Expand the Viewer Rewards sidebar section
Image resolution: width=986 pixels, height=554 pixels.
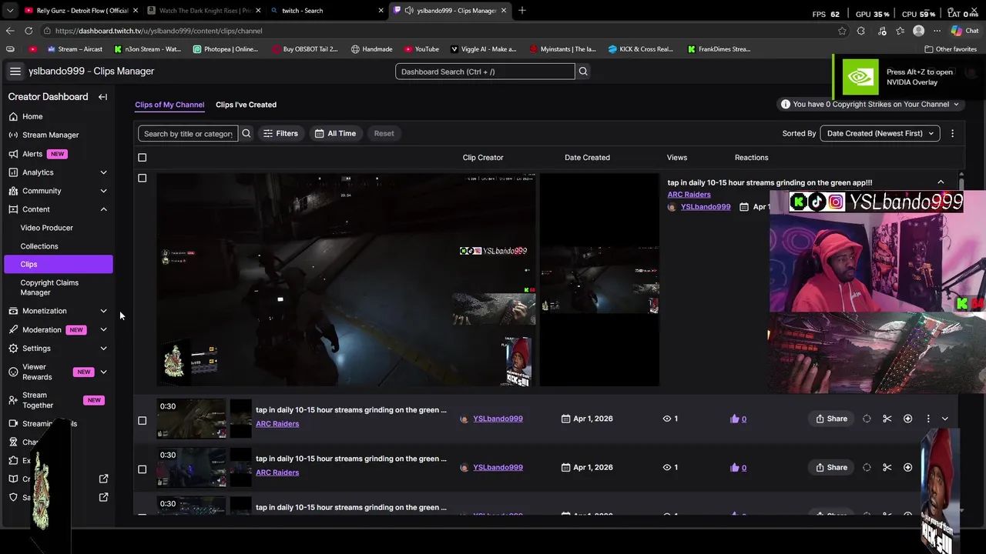(x=103, y=372)
